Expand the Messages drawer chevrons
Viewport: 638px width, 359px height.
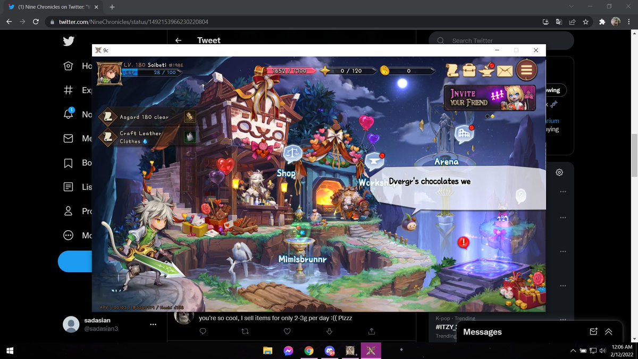(609, 331)
